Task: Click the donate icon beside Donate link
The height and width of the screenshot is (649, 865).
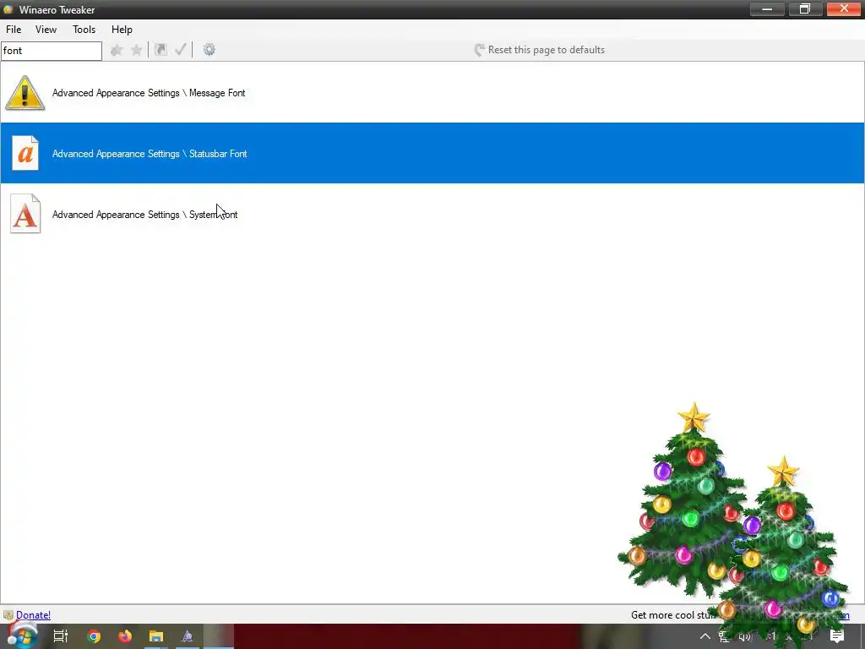Action: tap(8, 615)
